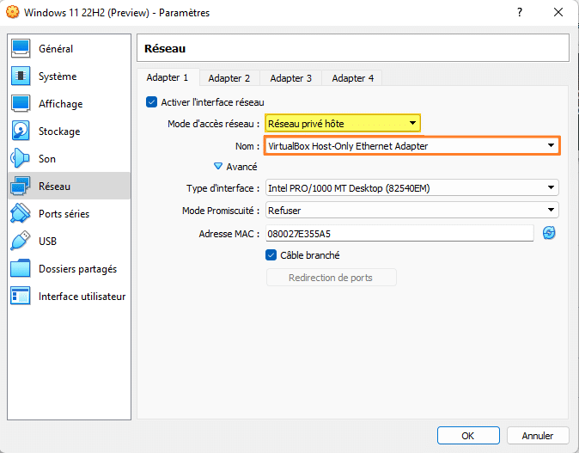
Task: Switch to the Adapter 4 tab
Action: pos(353,78)
